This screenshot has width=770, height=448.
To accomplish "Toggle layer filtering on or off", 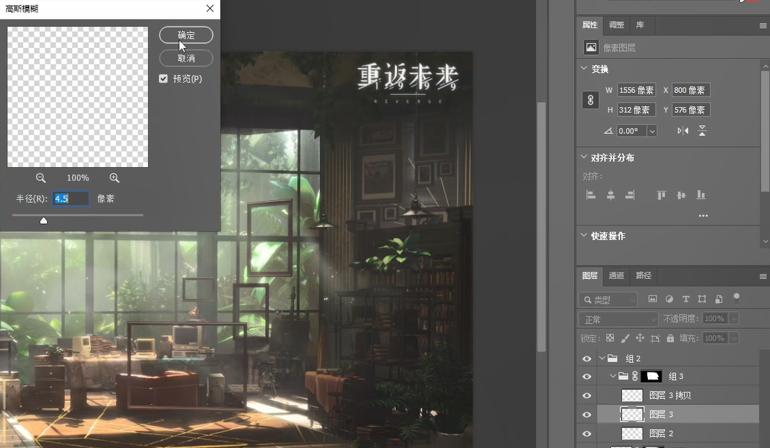I will [736, 298].
